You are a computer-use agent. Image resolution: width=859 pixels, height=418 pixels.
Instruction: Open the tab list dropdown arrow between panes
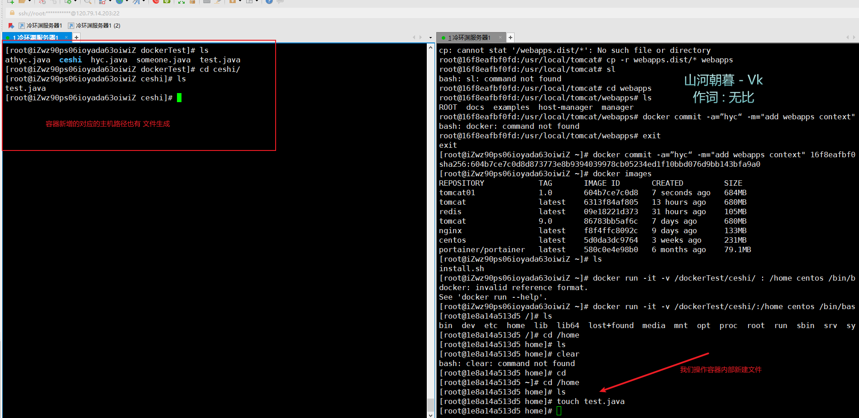pyautogui.click(x=429, y=38)
